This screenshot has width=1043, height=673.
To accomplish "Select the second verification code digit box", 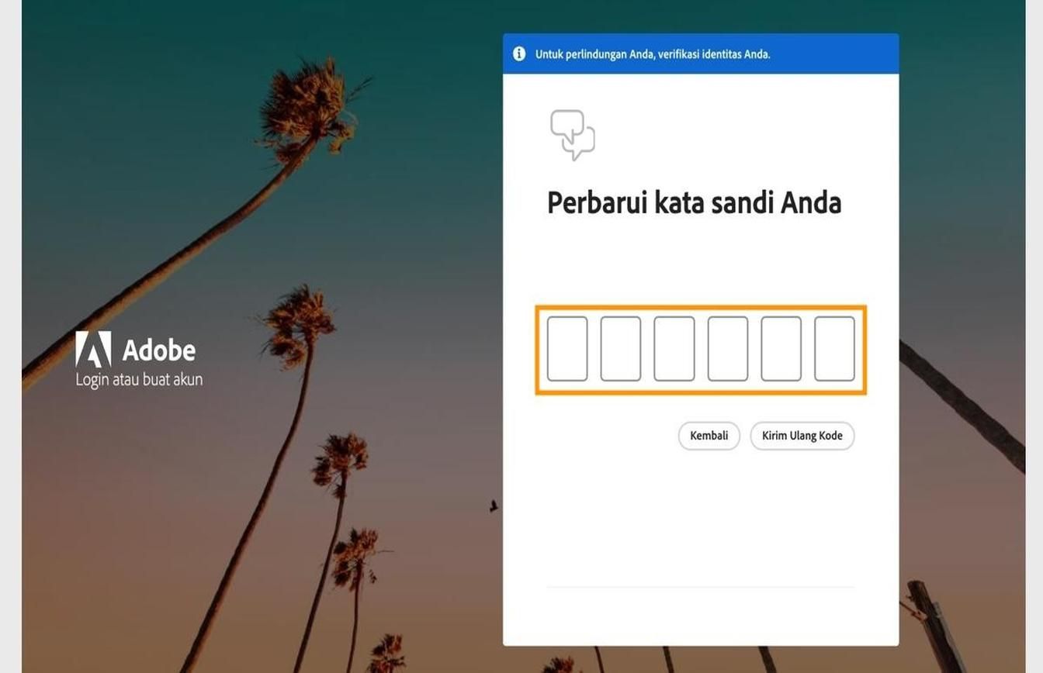I will pos(621,349).
